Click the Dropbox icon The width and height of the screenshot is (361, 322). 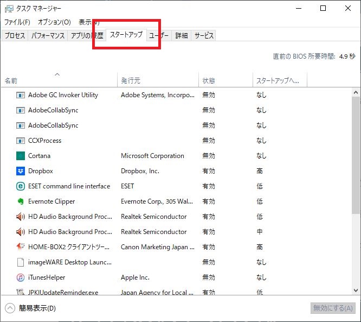pos(21,171)
